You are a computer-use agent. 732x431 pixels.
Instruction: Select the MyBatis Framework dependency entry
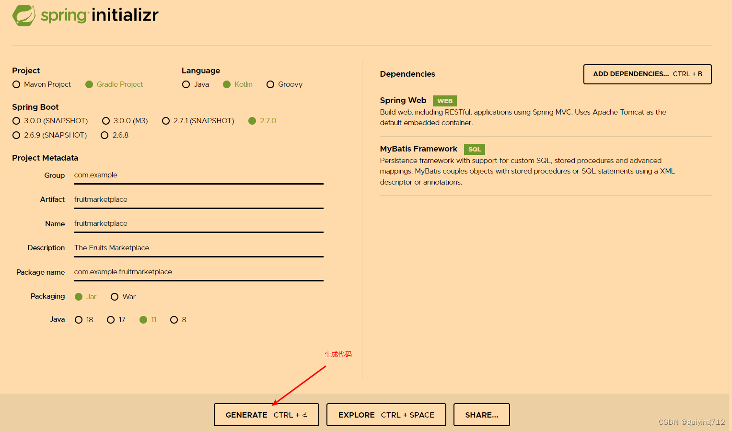coord(546,165)
